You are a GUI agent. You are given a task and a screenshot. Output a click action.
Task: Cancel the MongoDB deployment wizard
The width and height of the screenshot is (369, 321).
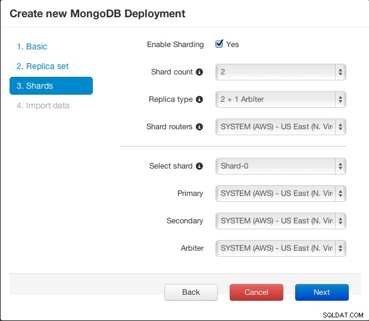(x=257, y=292)
